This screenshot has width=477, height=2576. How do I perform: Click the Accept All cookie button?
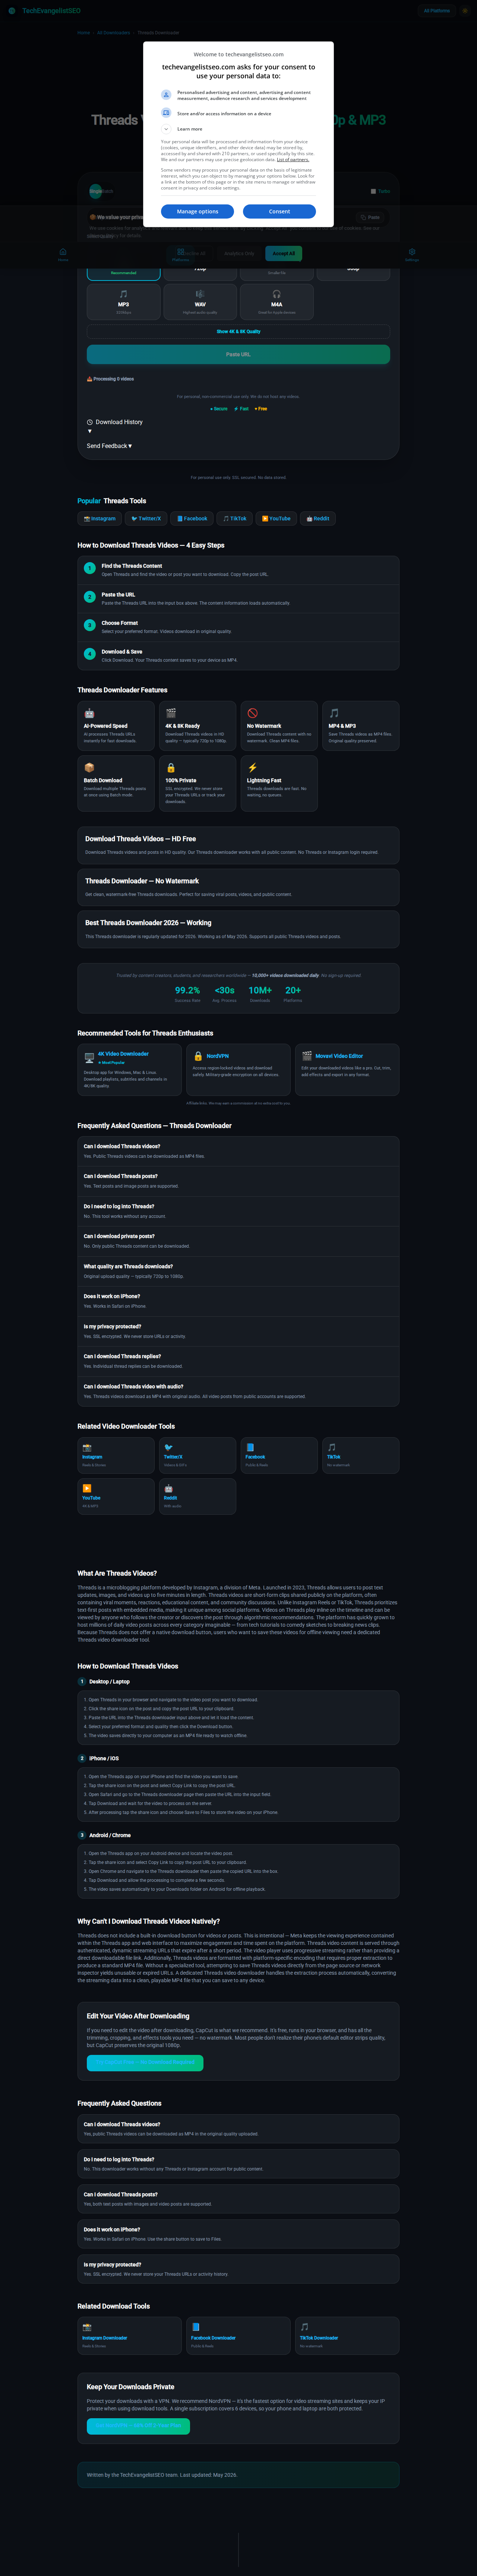[284, 253]
